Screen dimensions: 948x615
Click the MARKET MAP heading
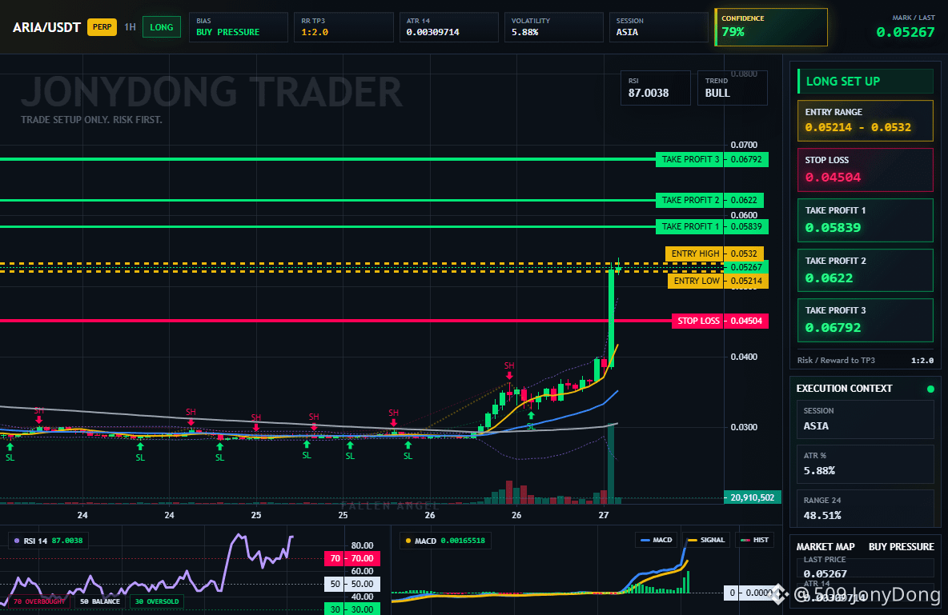coord(825,547)
